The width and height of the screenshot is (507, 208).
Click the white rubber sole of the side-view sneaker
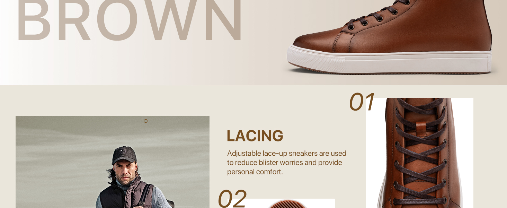point(389,62)
